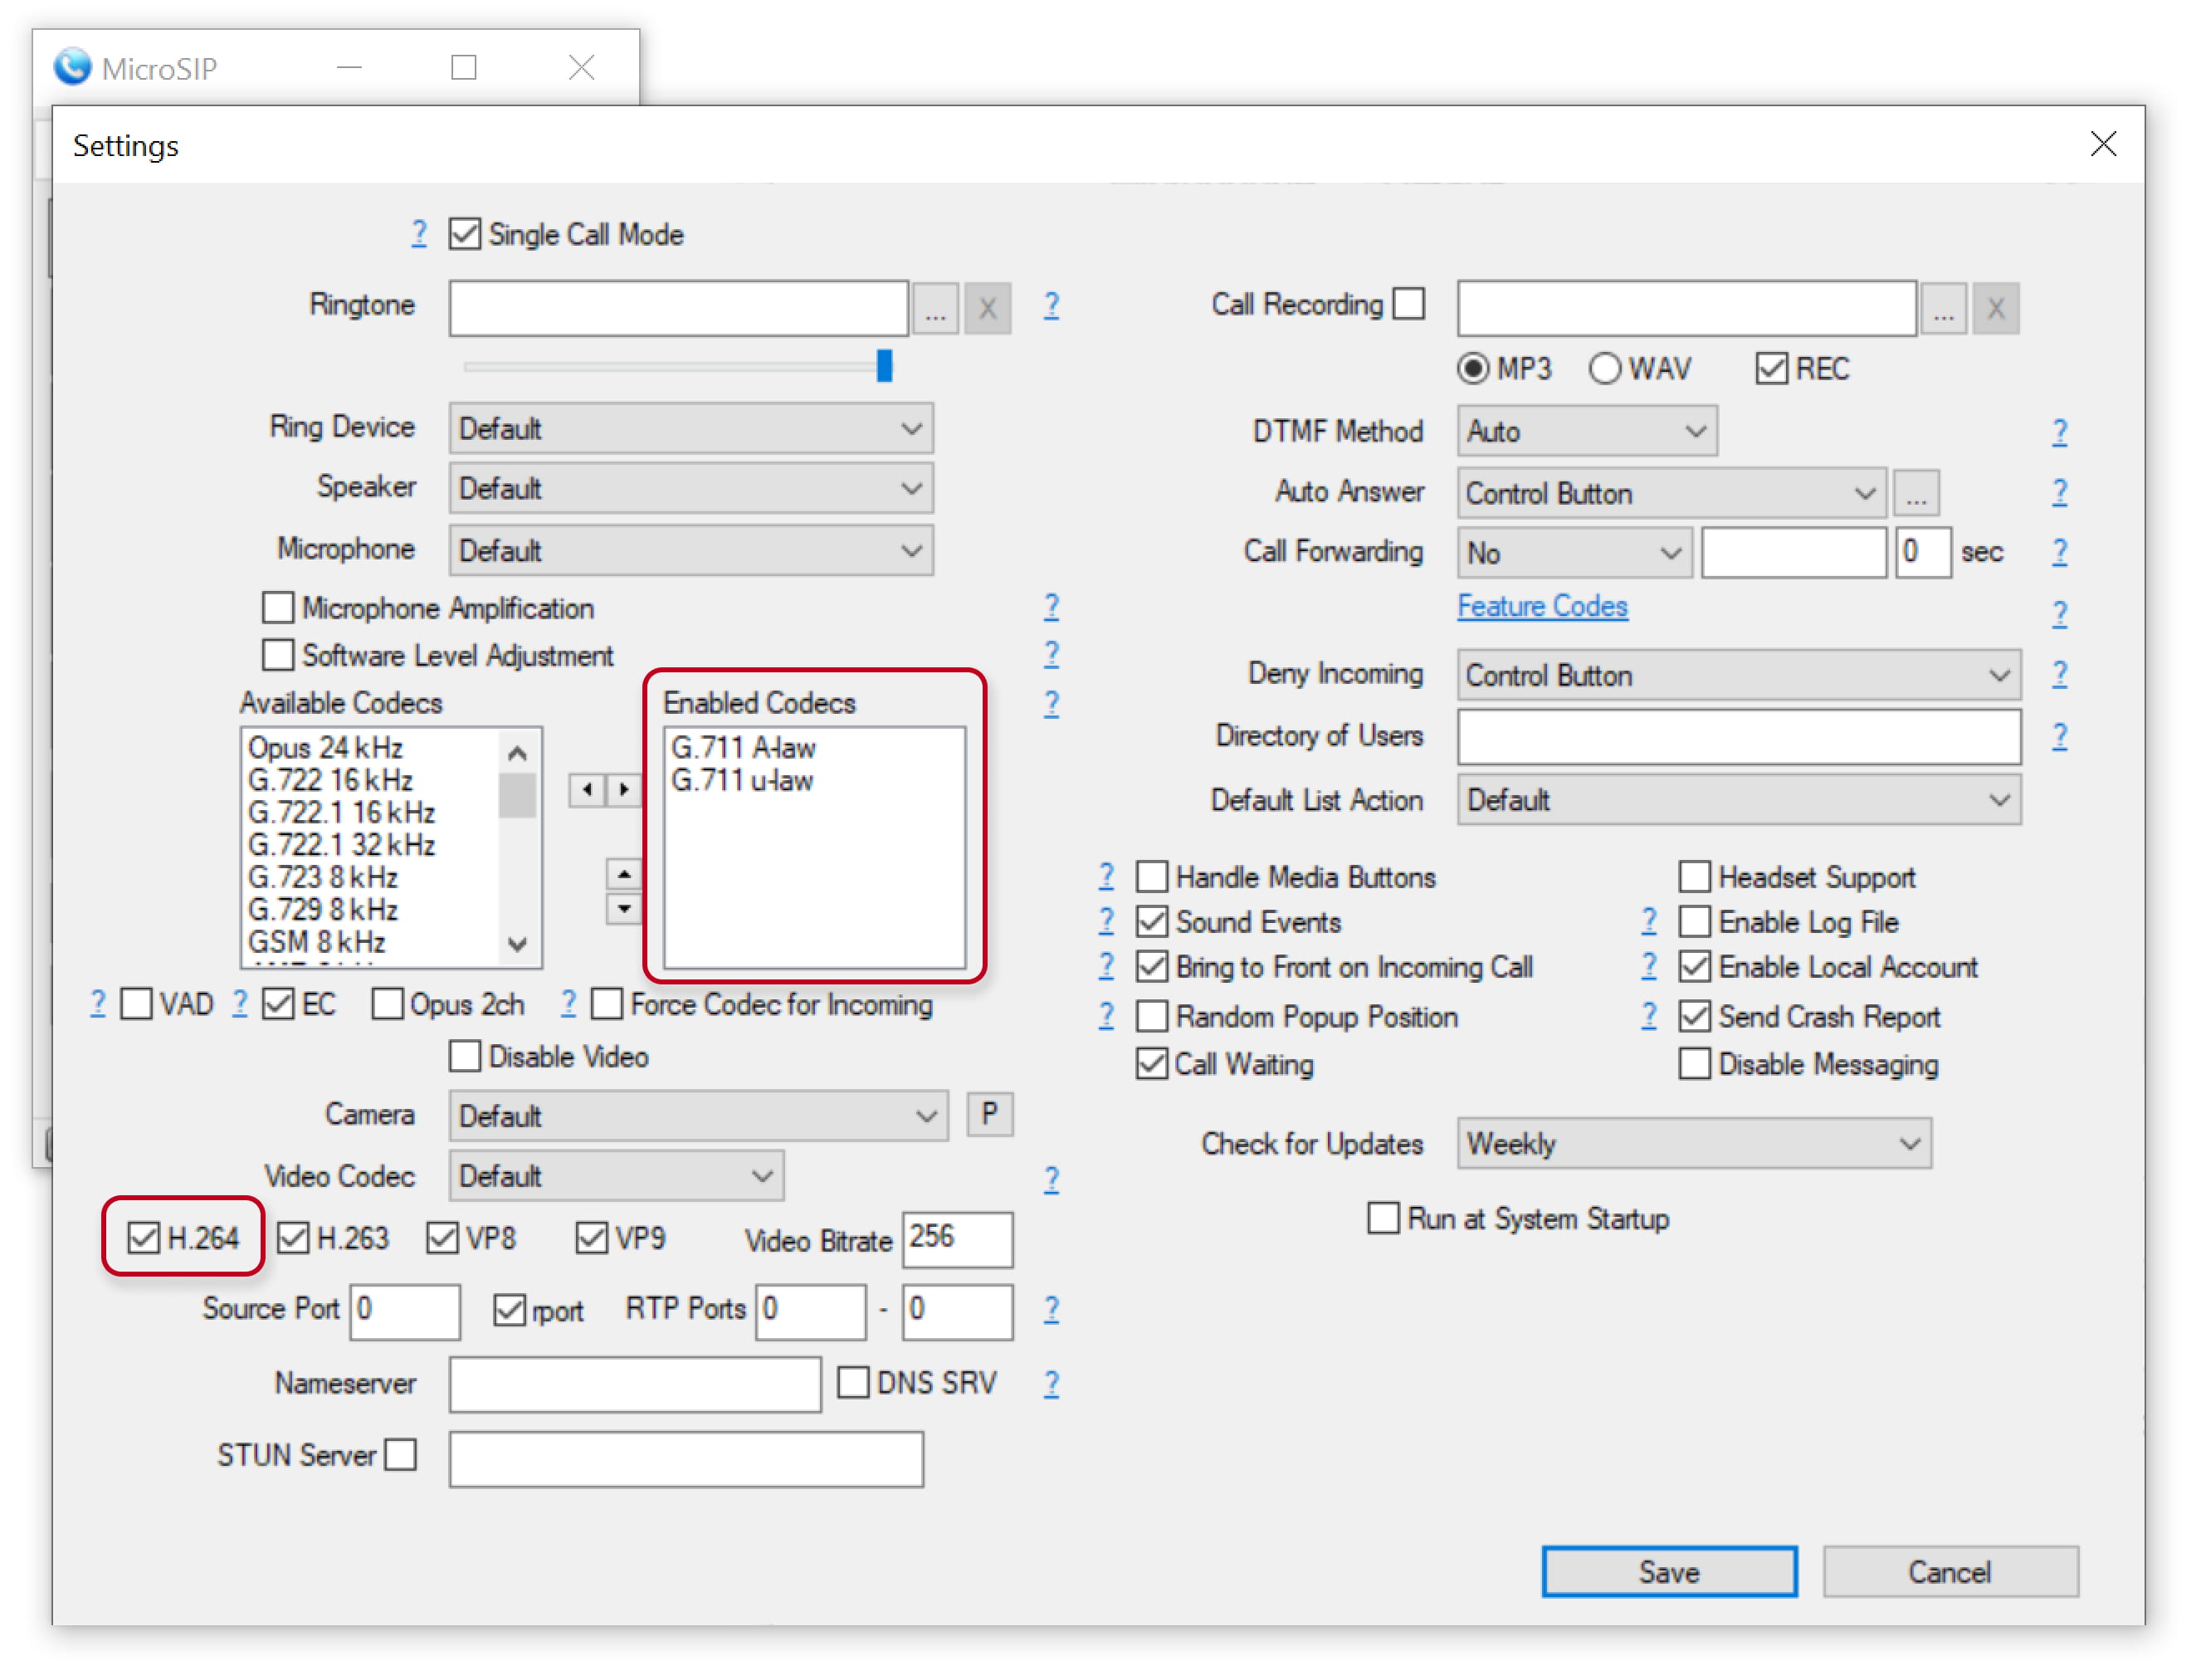Select Opus 24 kHz in Available Codecs
The height and width of the screenshot is (1680, 2196).
[326, 748]
